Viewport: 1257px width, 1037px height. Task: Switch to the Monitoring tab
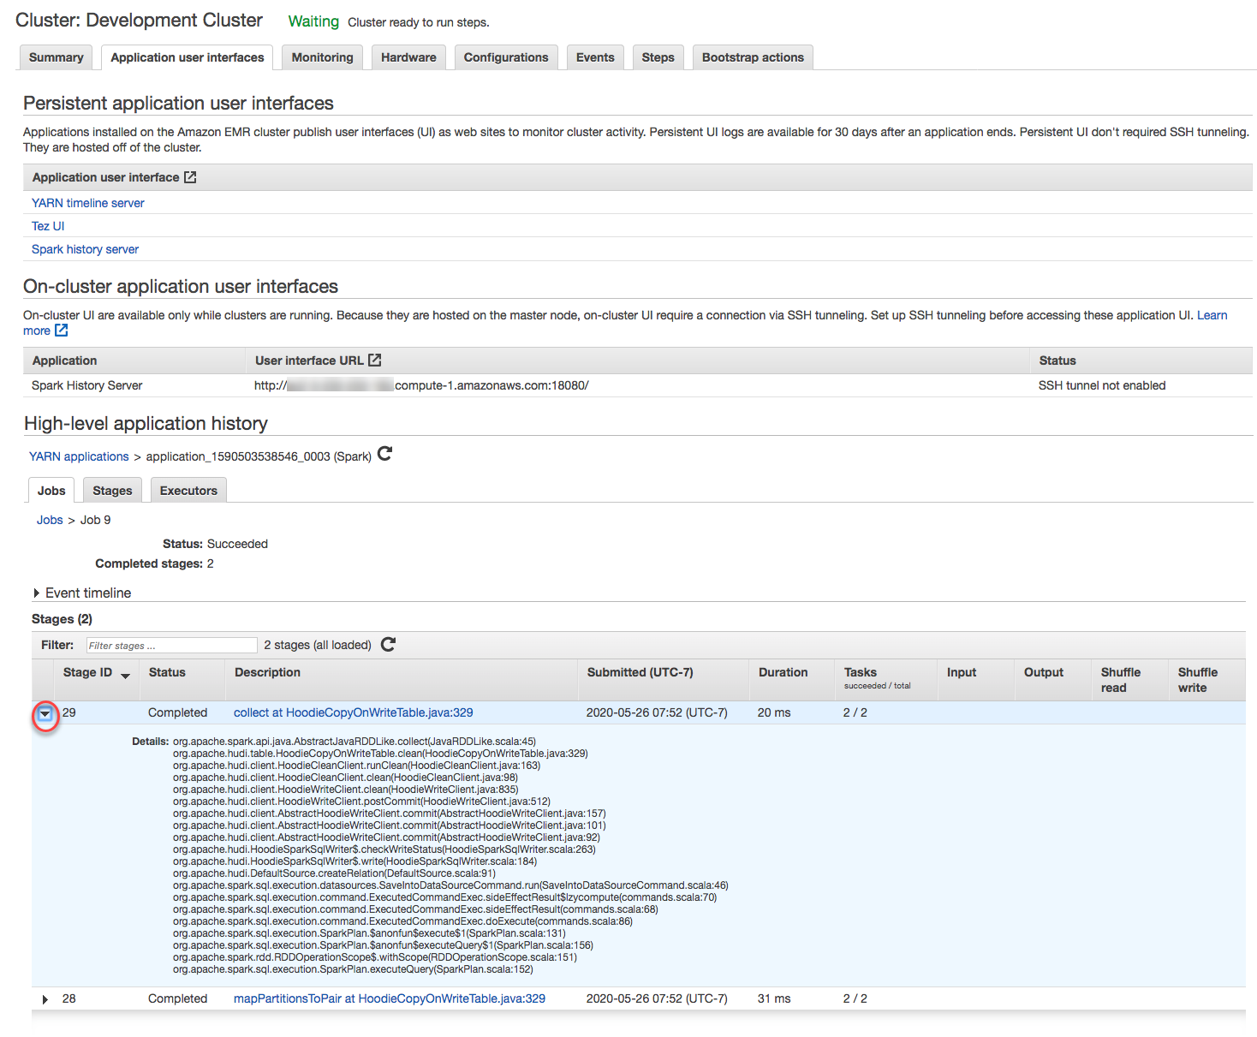coord(322,57)
